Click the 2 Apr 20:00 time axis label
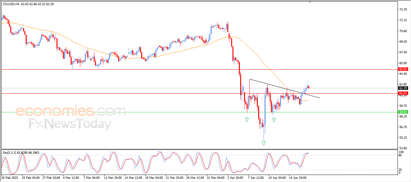411x182 pixels. pos(234,177)
